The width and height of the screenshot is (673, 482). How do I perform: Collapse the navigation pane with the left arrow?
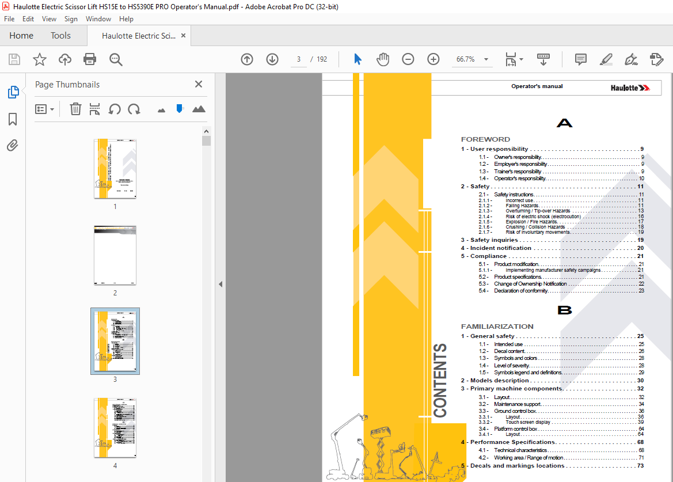click(220, 284)
